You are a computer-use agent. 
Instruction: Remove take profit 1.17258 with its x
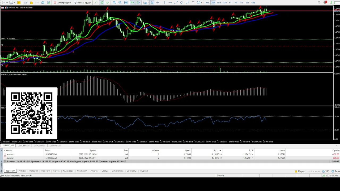pos(252,158)
